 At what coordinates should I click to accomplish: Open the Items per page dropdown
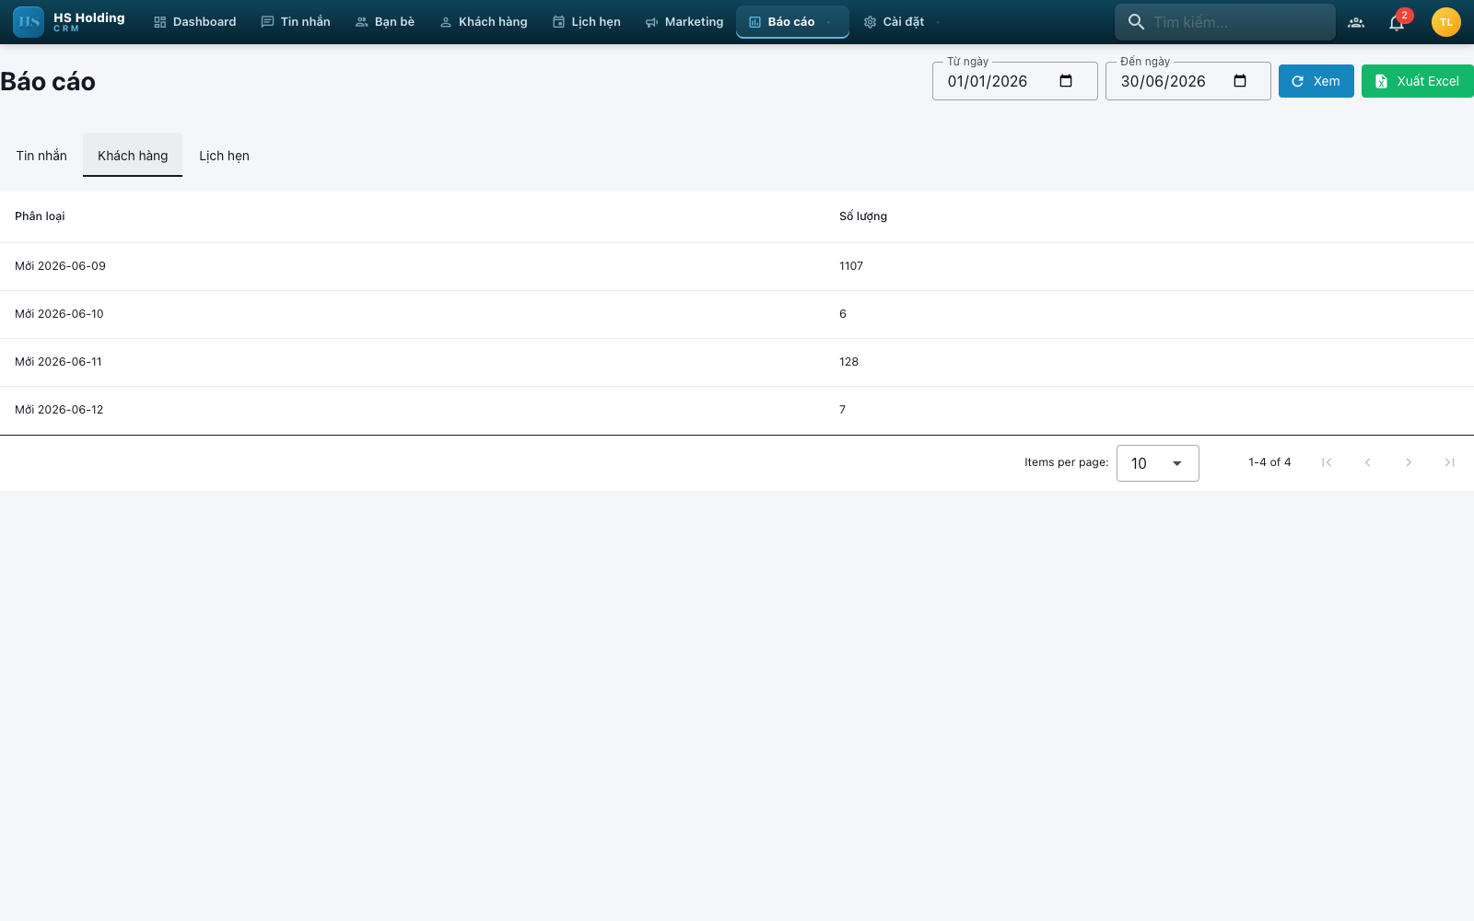[1157, 463]
